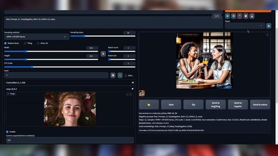Click the roop source face image

pos(70,109)
